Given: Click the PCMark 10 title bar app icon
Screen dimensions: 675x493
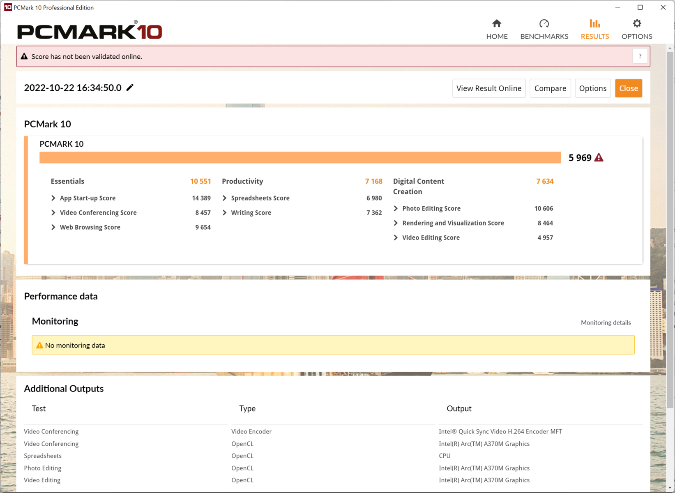Looking at the screenshot, I should 8,7.
